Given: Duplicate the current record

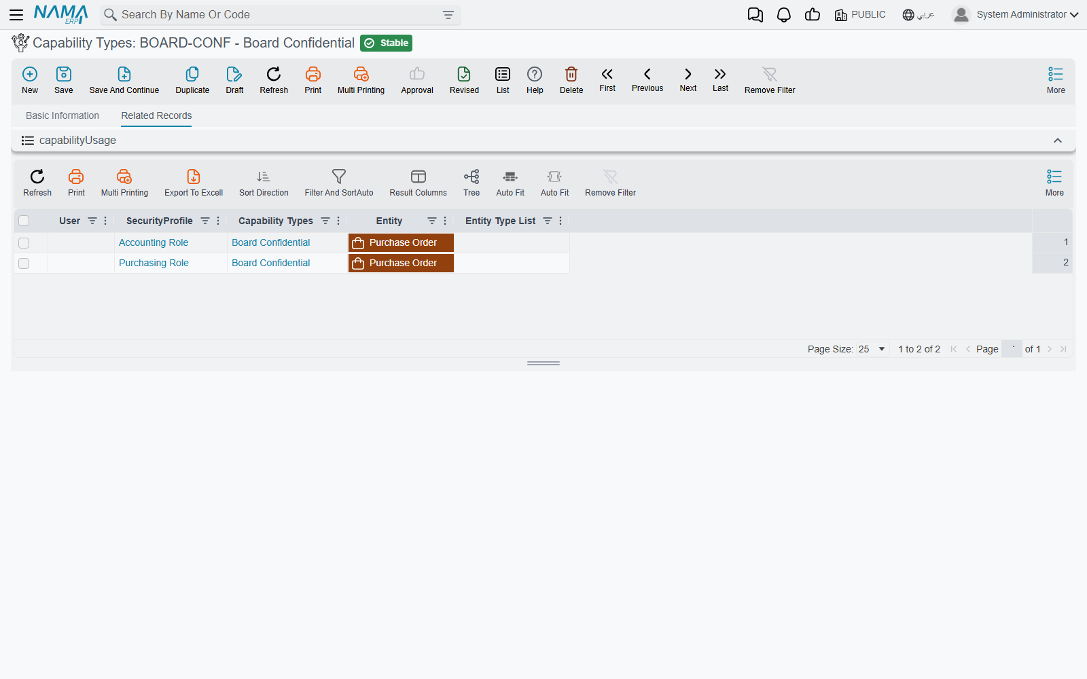Looking at the screenshot, I should [192, 80].
